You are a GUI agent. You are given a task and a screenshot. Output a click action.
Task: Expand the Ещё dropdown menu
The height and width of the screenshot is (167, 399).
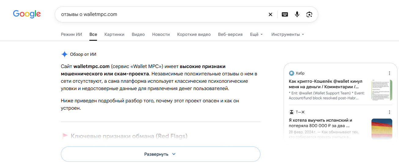click(256, 34)
